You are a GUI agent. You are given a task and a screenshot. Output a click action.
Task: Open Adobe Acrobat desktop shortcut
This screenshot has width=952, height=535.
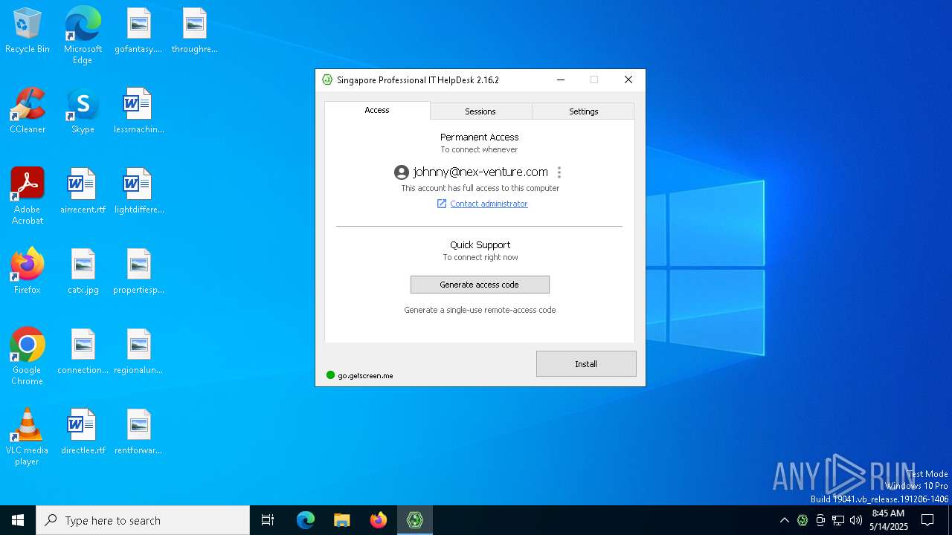coord(28,196)
